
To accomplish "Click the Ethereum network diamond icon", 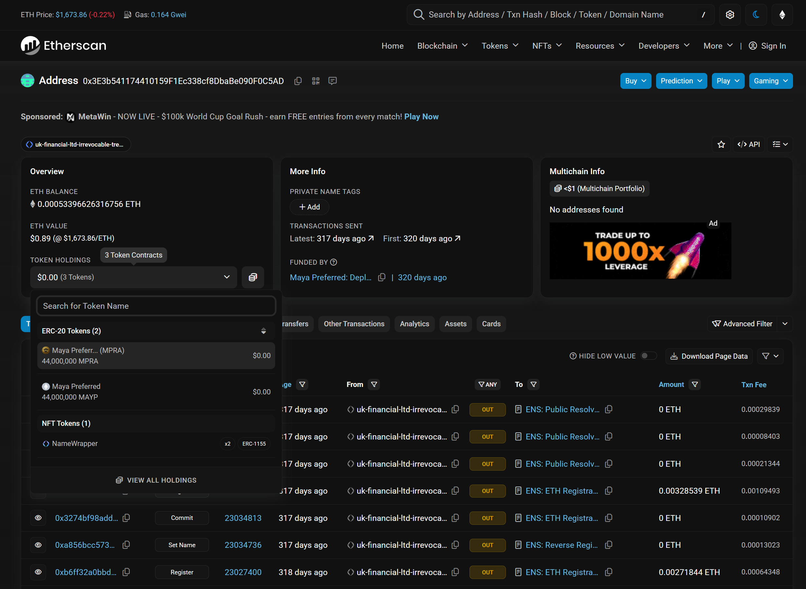I will pyautogui.click(x=782, y=15).
